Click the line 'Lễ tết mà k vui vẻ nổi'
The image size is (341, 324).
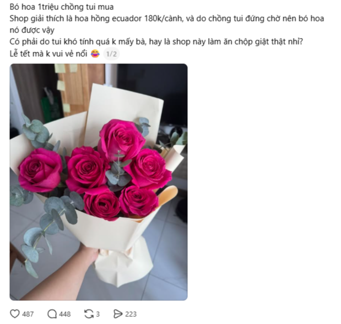[48, 53]
